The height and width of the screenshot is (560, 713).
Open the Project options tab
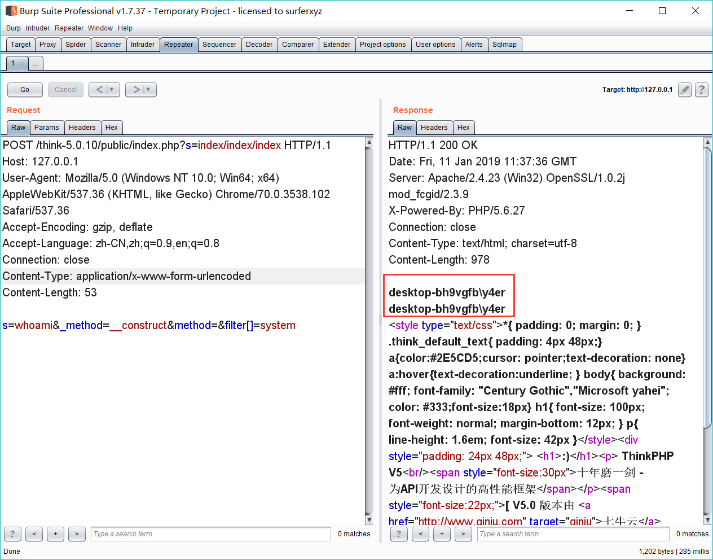[383, 45]
